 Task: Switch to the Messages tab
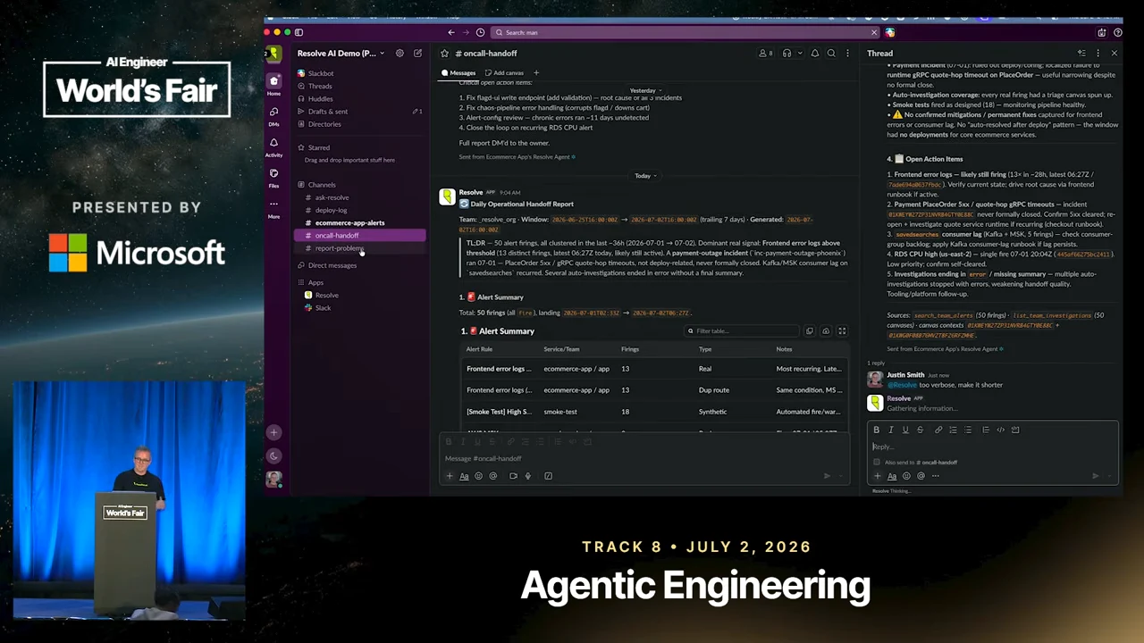458,73
